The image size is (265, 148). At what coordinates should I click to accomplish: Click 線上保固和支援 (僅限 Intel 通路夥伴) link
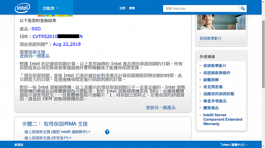click(x=57, y=132)
